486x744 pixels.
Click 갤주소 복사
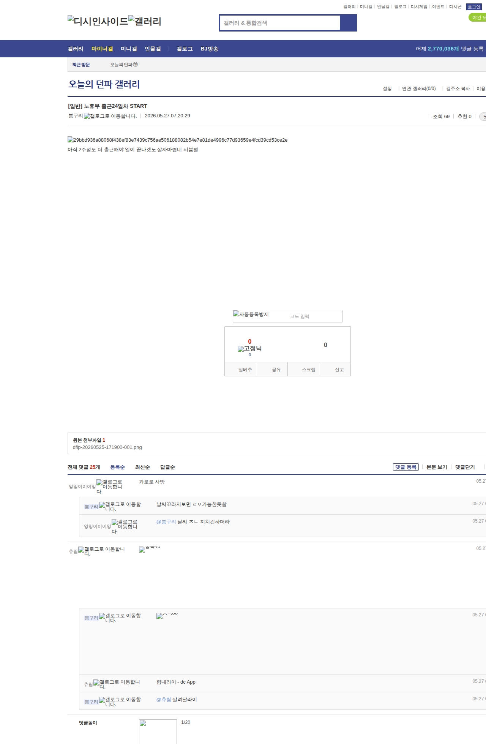(x=458, y=88)
